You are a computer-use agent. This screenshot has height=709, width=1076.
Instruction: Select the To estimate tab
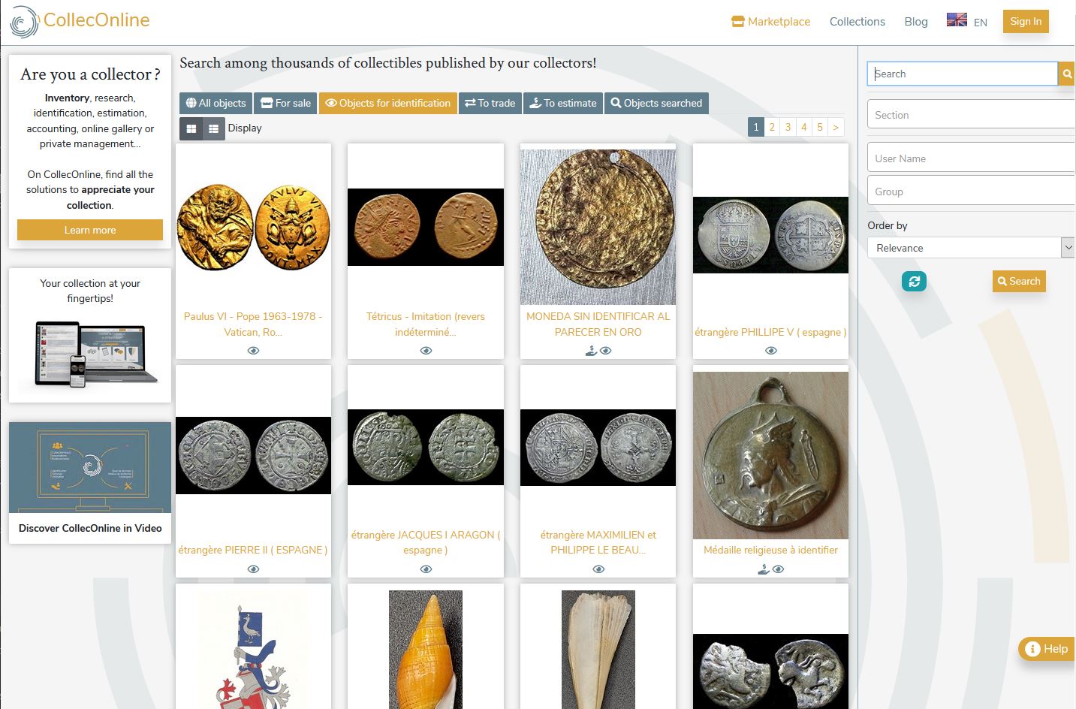(x=562, y=103)
